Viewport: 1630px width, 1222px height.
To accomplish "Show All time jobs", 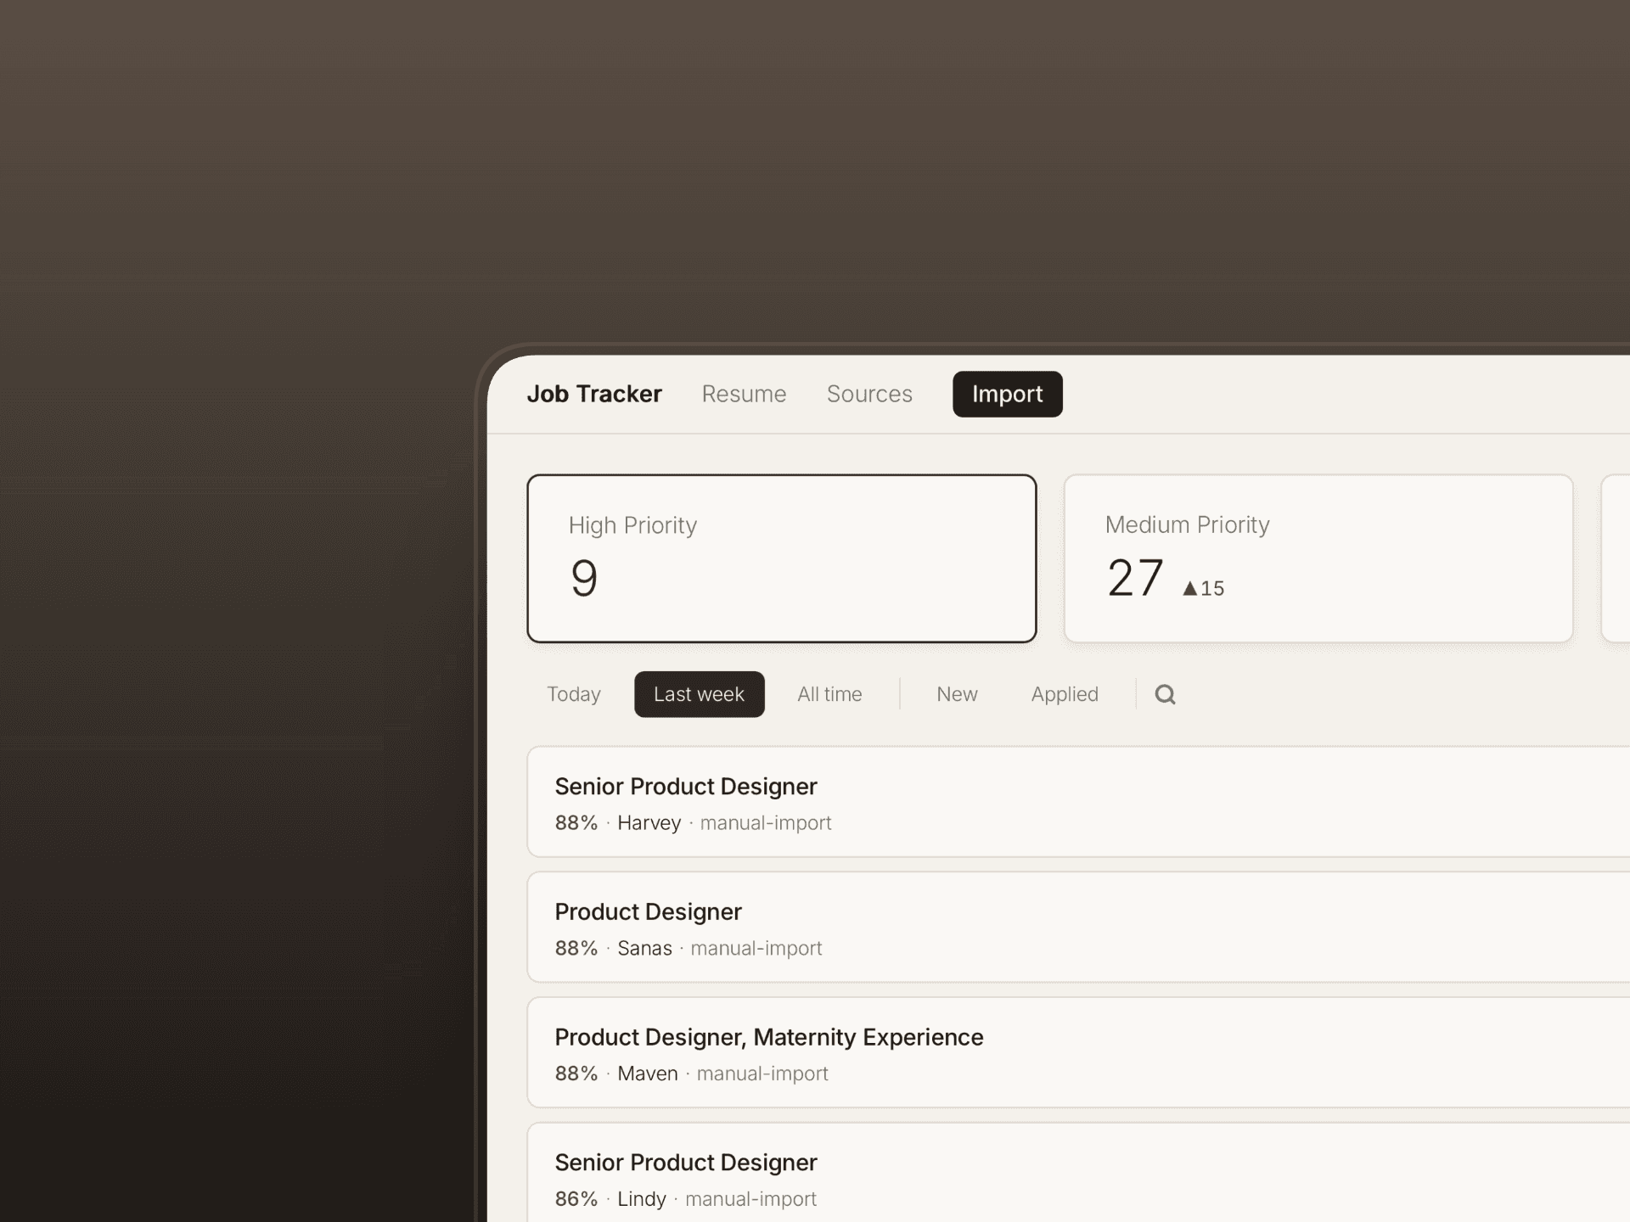I will point(829,694).
